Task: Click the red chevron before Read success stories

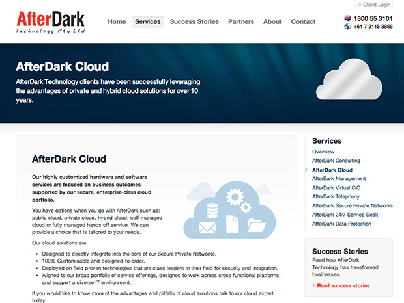Action: click(x=313, y=285)
